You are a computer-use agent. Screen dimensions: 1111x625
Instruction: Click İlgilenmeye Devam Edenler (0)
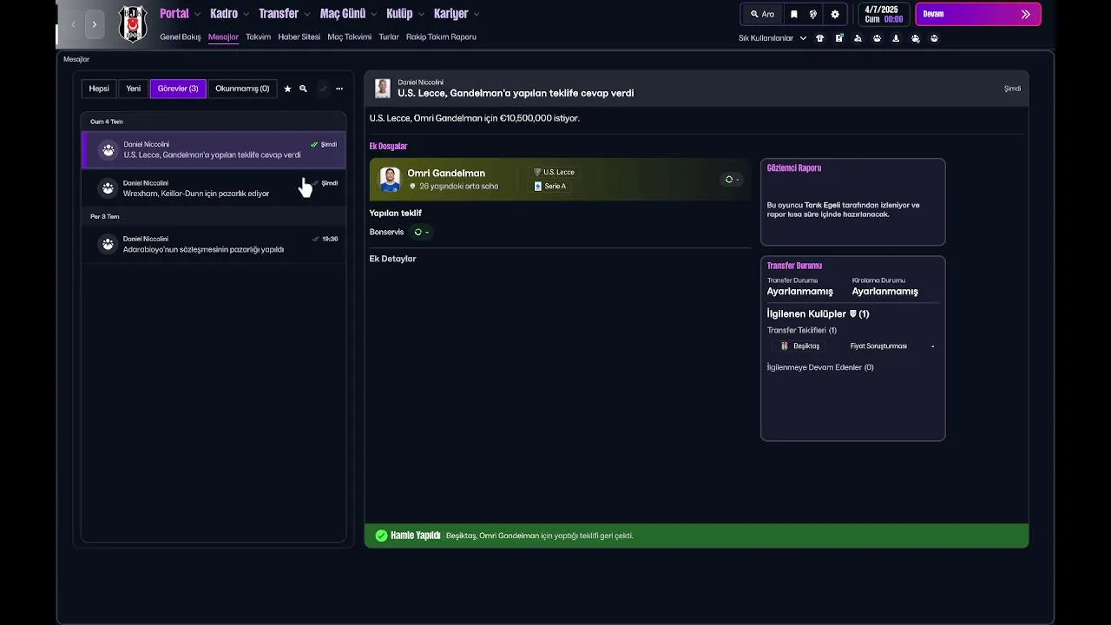click(x=820, y=367)
